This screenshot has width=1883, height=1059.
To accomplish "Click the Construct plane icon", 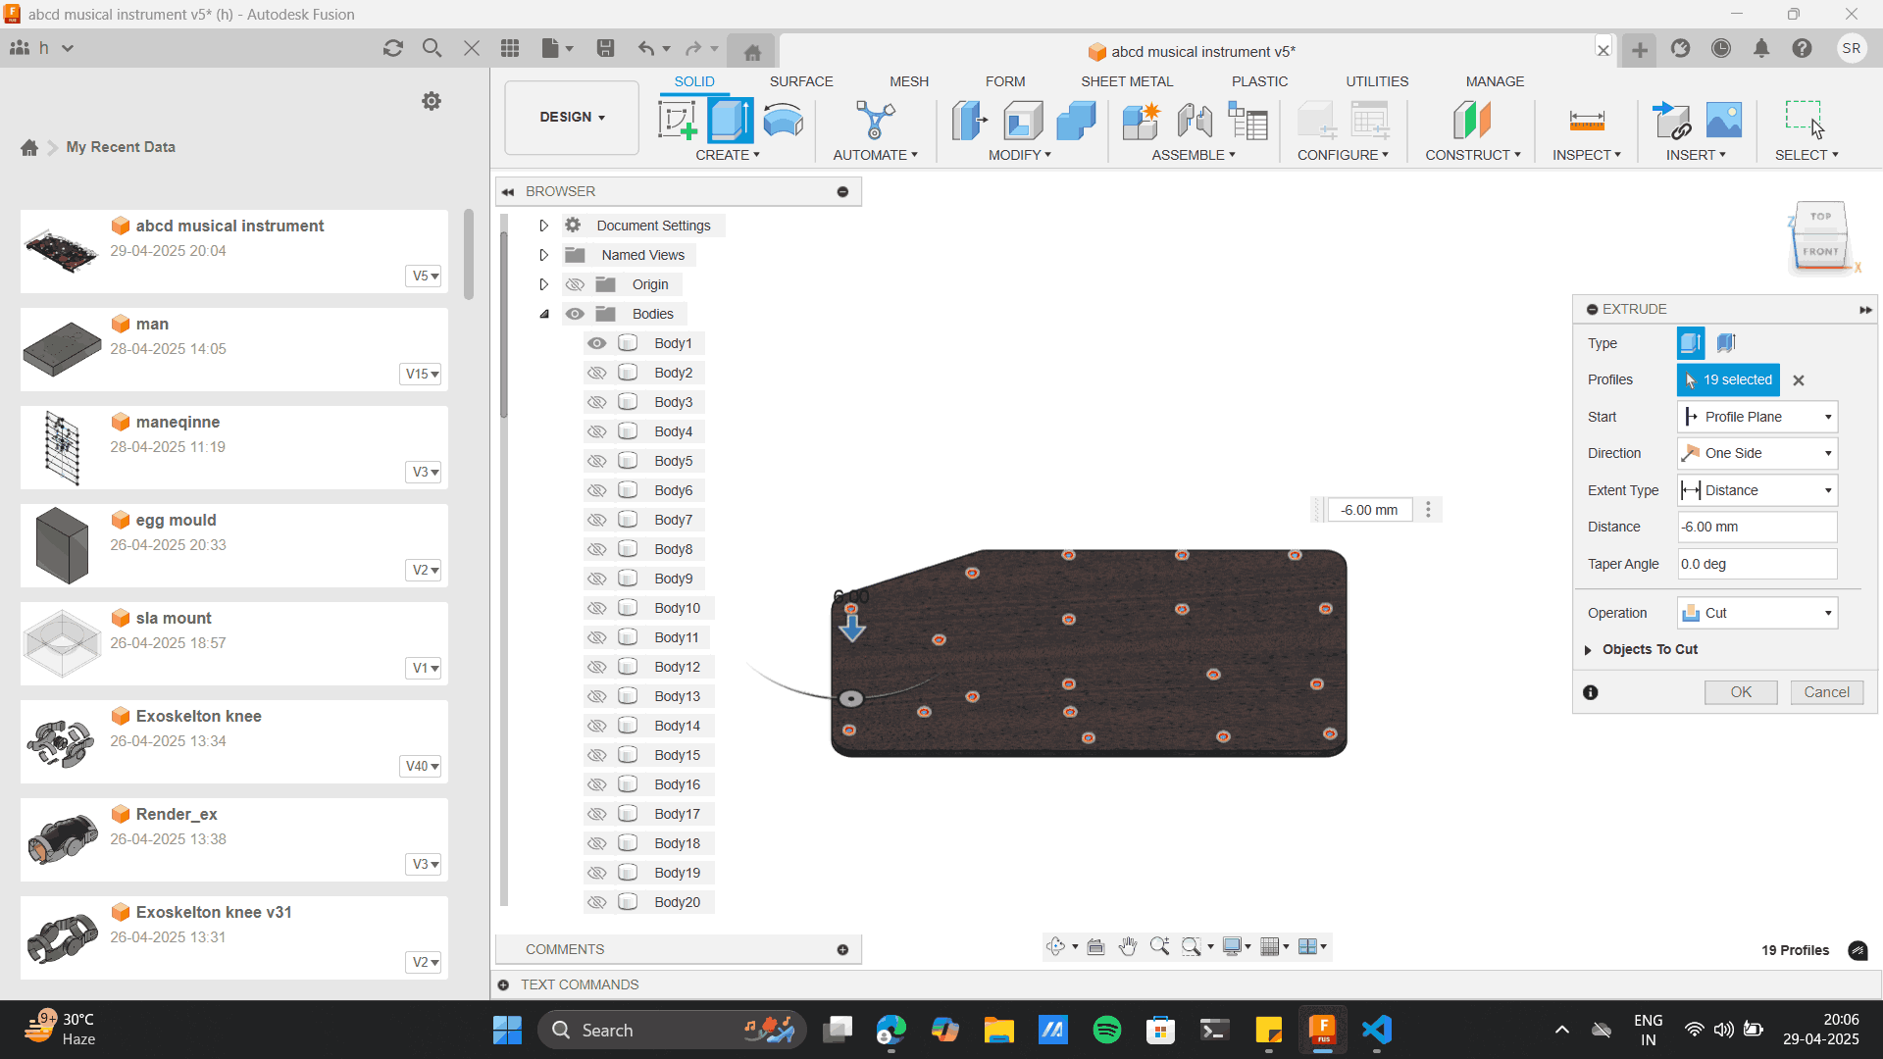I will (1472, 121).
